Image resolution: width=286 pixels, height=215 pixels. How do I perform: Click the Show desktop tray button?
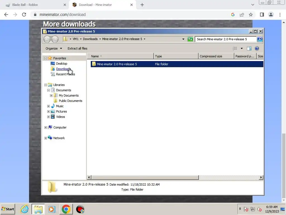(x=283, y=209)
